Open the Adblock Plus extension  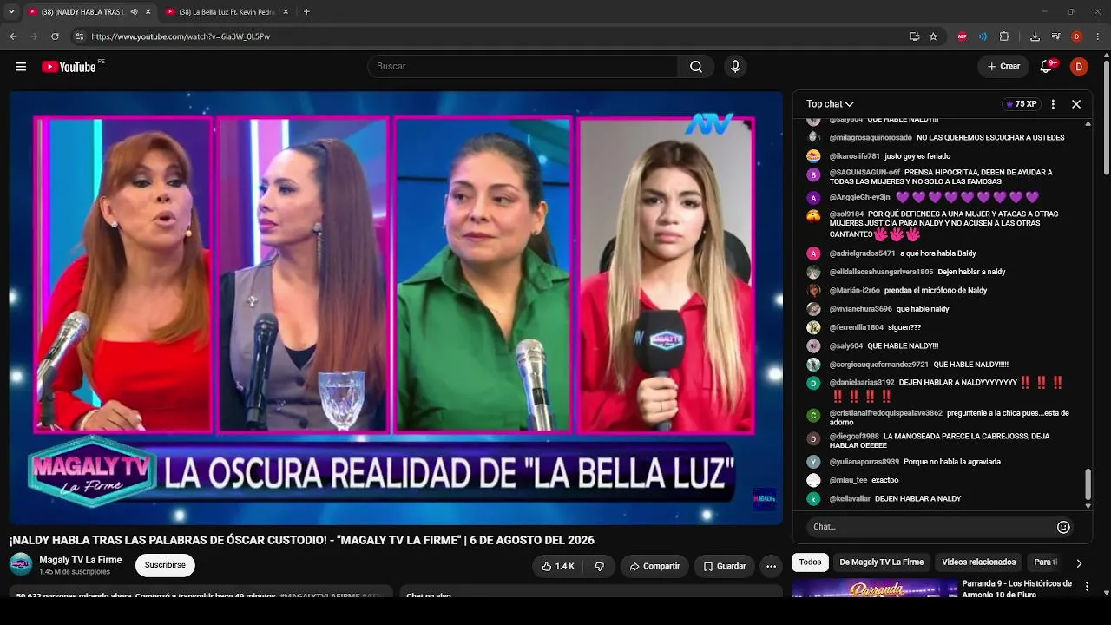963,36
